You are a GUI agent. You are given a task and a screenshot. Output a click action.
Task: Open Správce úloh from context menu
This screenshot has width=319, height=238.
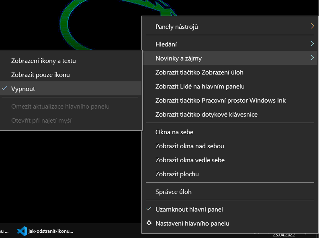pos(173,192)
